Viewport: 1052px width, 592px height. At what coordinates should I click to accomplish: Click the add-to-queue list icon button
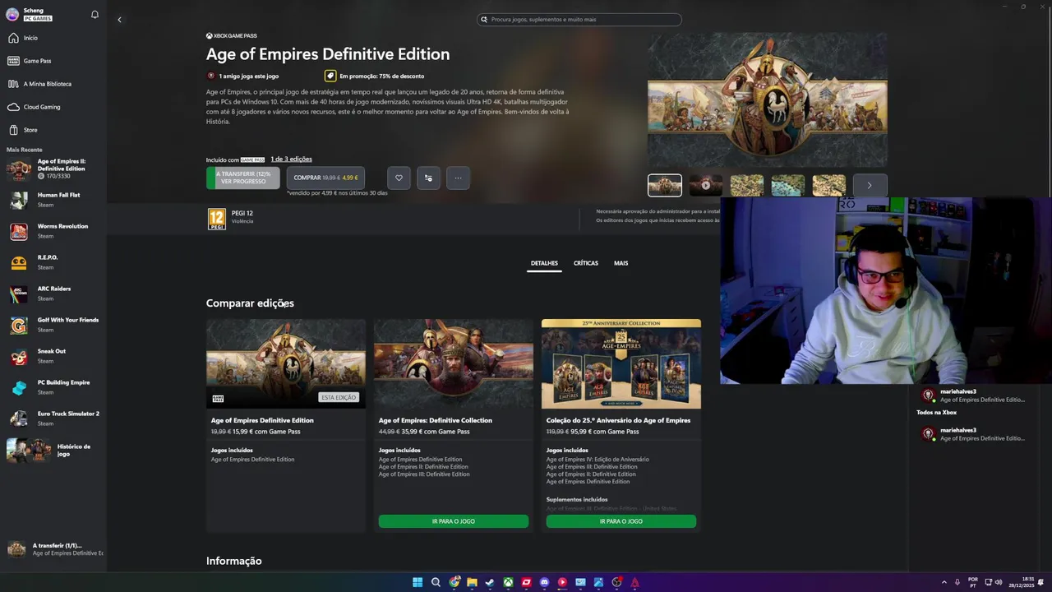pos(428,178)
